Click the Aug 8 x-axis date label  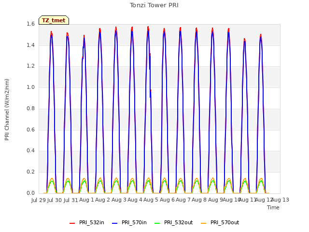pos(199,200)
